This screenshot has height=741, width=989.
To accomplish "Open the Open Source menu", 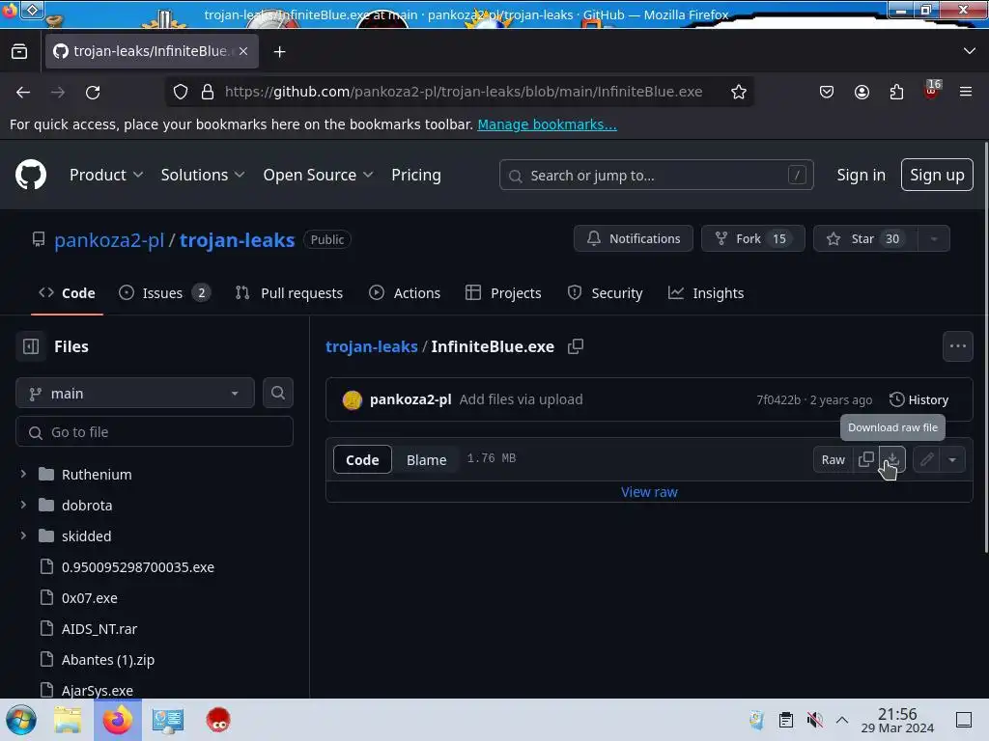I will [x=318, y=175].
